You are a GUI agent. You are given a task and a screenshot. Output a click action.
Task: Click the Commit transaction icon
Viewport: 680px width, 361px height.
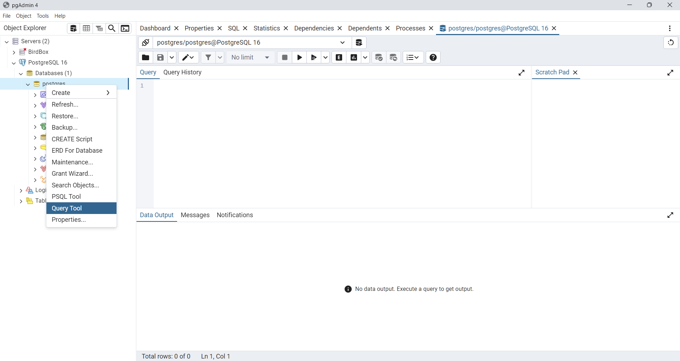click(x=379, y=57)
